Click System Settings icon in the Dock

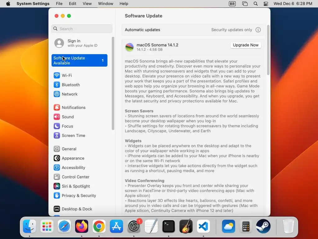pos(134,227)
